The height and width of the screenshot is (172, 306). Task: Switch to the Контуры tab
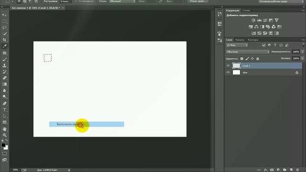click(x=253, y=40)
